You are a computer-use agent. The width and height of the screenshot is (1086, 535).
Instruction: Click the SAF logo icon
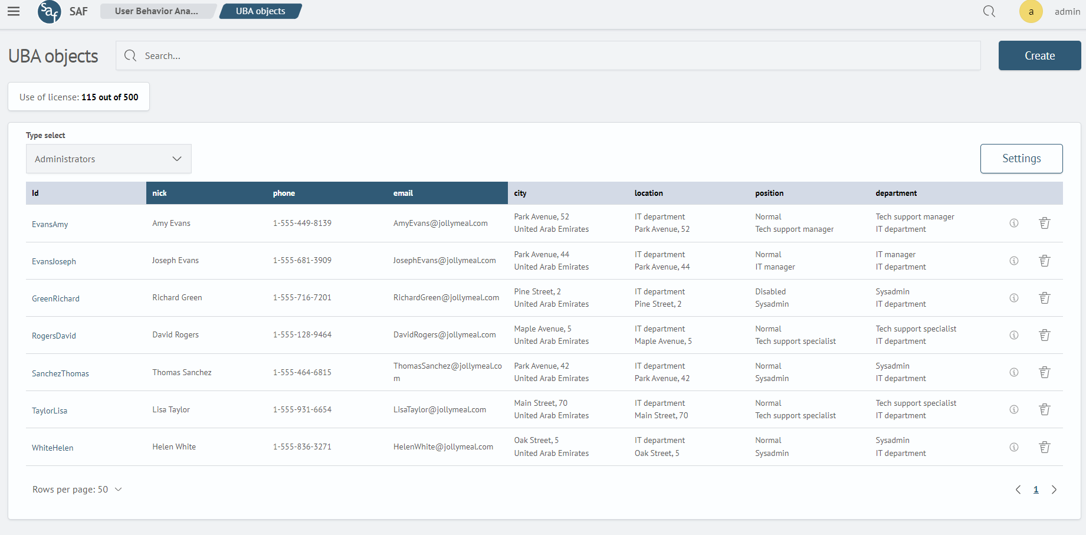click(49, 11)
